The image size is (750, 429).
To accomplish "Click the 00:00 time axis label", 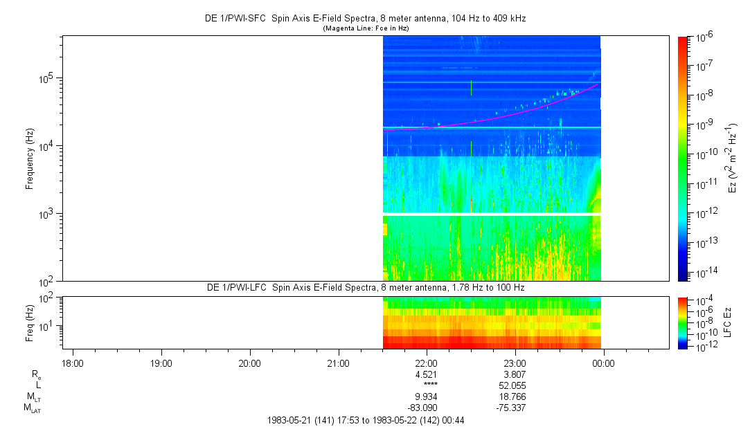I will 604,363.
